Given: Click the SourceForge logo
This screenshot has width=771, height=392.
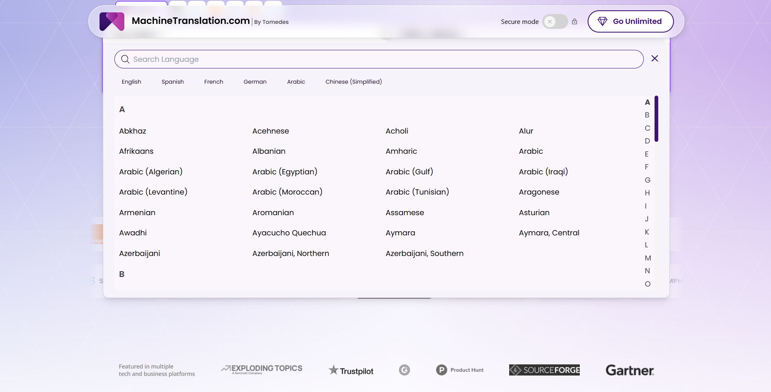Looking at the screenshot, I should click(x=544, y=370).
